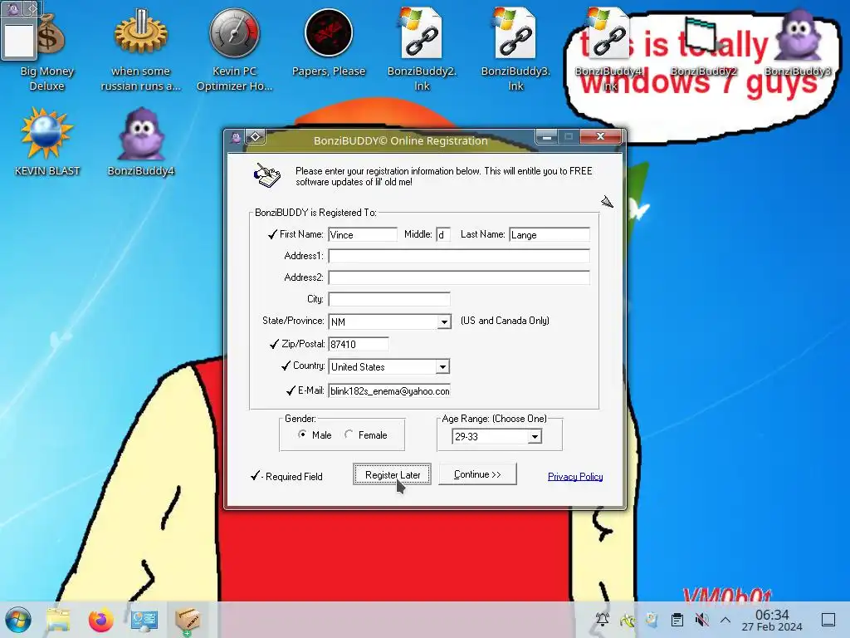
Task: Click the notepad-and-pen registration icon
Action: (267, 175)
